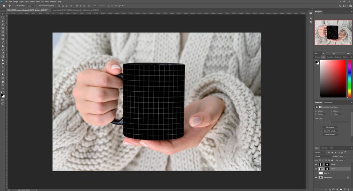
Task: Toggle the Auto-Select checkbox
Action: [16, 6]
